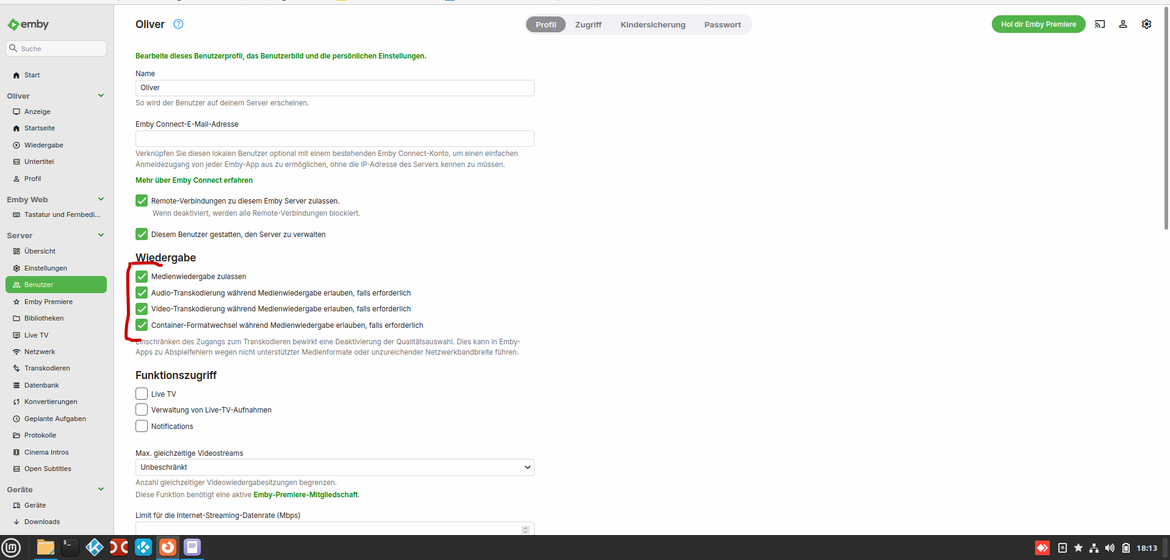Focus the Emby Connect-E-Mail-Adresse field
Viewport: 1170px width, 560px height.
coord(335,138)
